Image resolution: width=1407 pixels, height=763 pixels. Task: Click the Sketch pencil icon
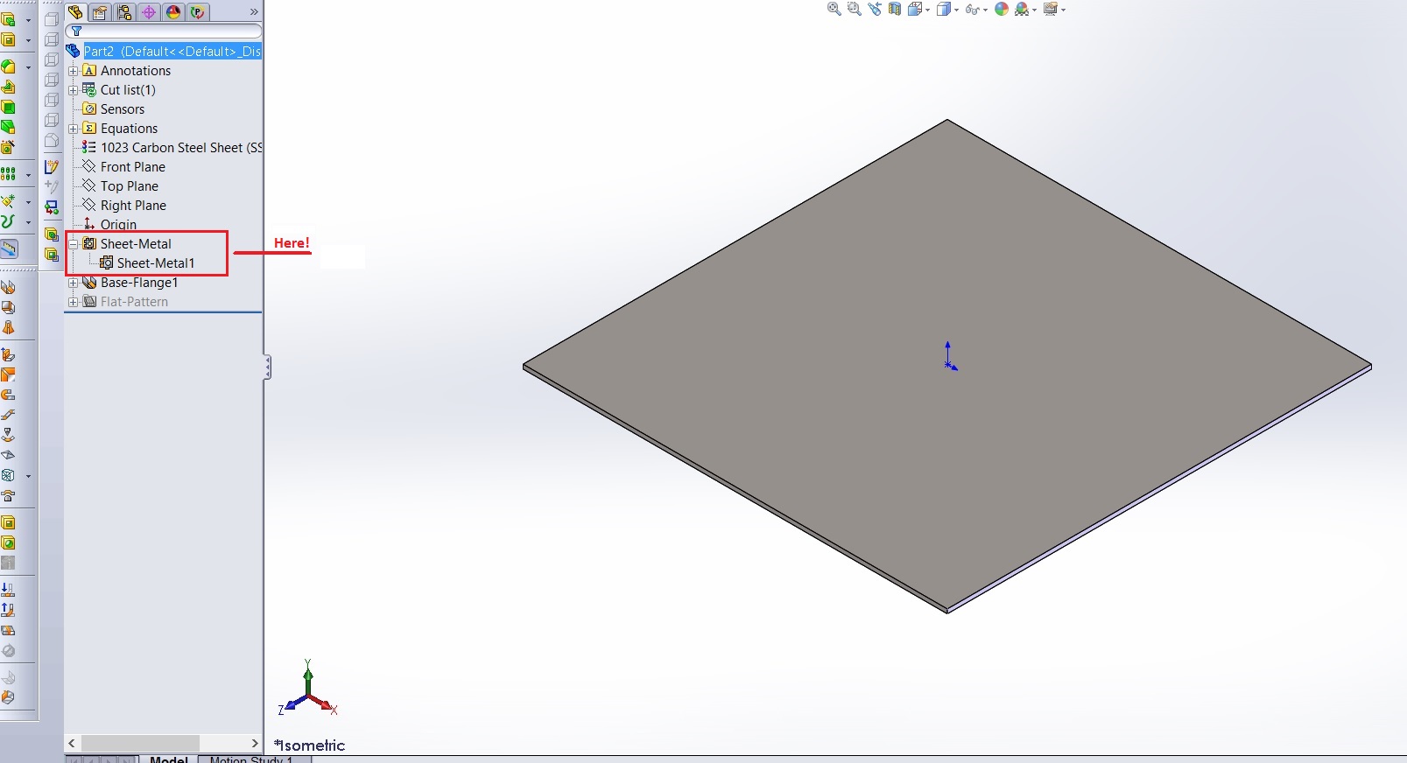pos(52,166)
